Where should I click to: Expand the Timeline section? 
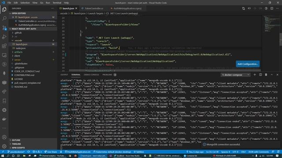(x=33, y=144)
